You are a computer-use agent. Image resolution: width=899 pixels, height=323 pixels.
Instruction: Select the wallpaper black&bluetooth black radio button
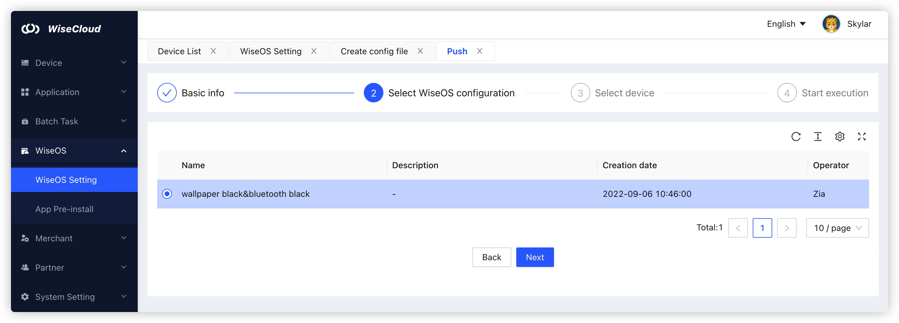pyautogui.click(x=167, y=194)
